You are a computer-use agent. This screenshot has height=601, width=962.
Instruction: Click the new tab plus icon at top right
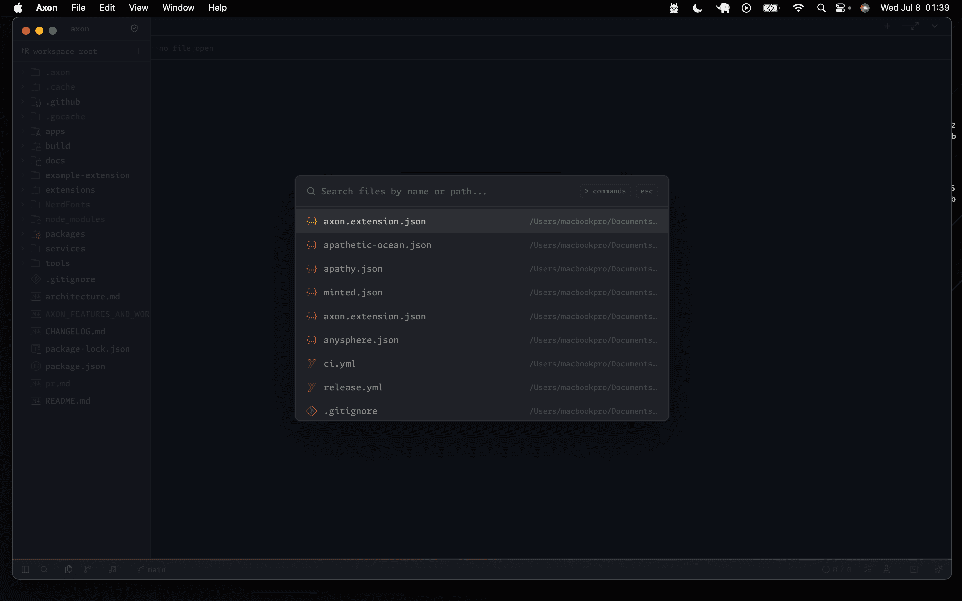(x=887, y=26)
